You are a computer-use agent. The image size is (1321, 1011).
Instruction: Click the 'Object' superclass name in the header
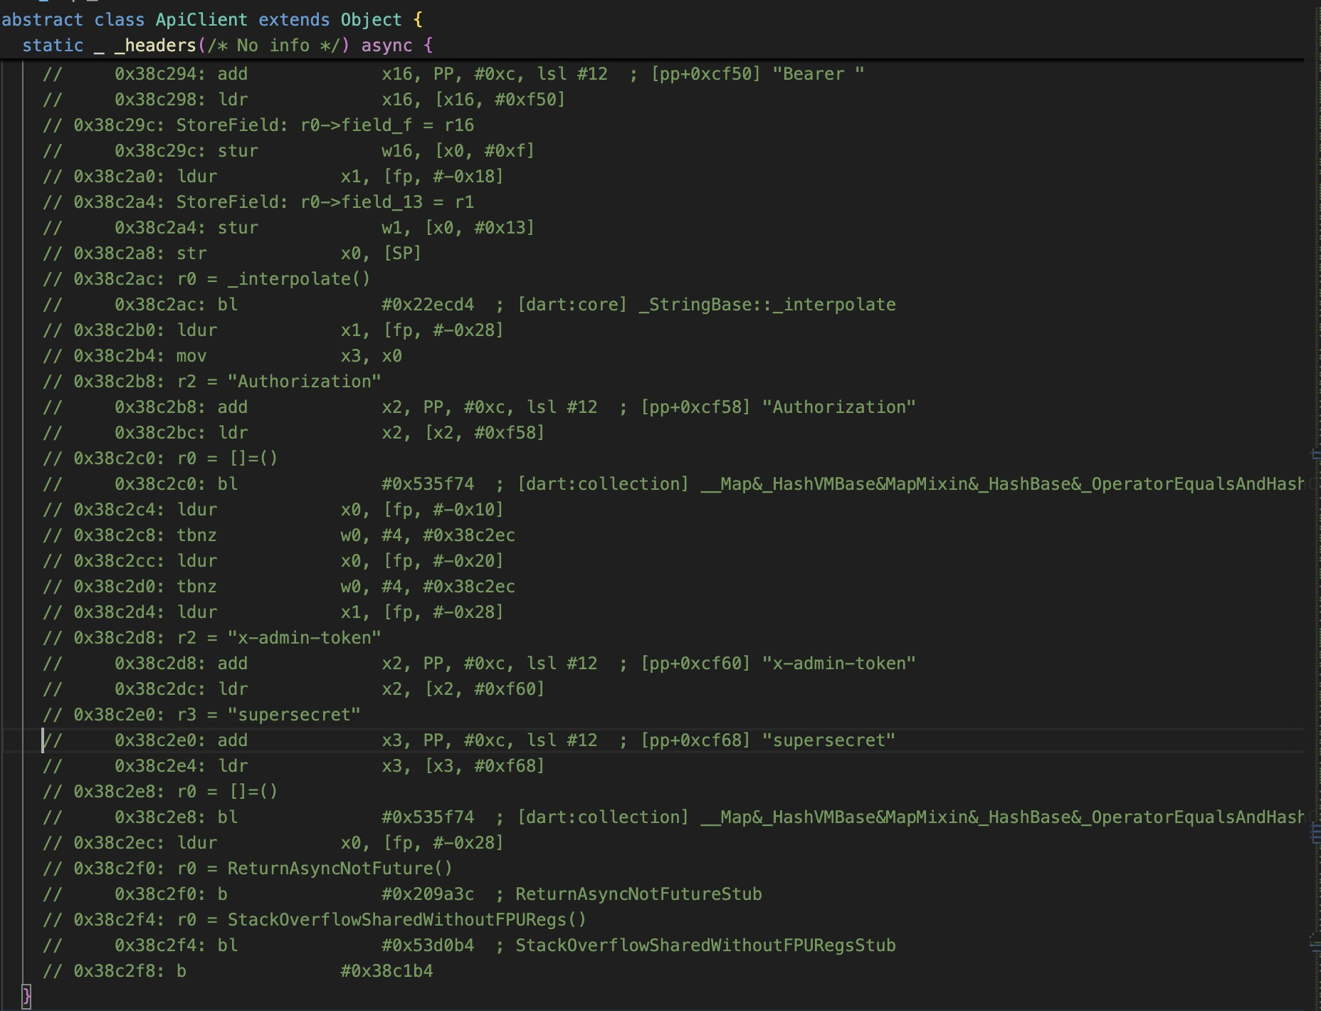[x=372, y=20]
